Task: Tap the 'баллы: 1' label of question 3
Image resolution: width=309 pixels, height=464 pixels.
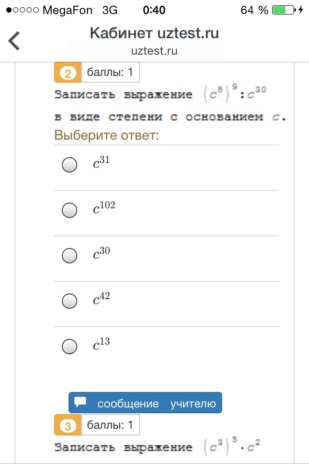Action: 110,425
